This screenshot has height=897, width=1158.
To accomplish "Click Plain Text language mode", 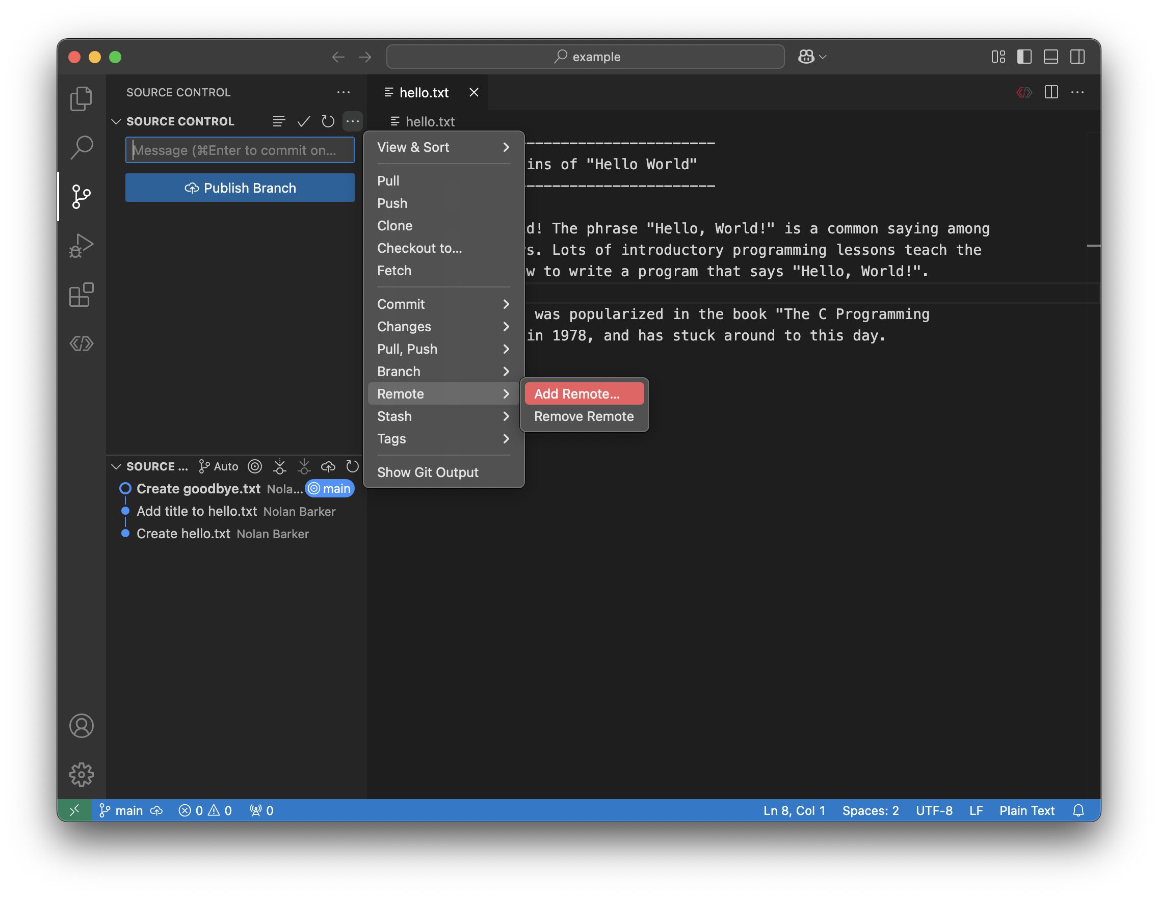I will point(1027,810).
